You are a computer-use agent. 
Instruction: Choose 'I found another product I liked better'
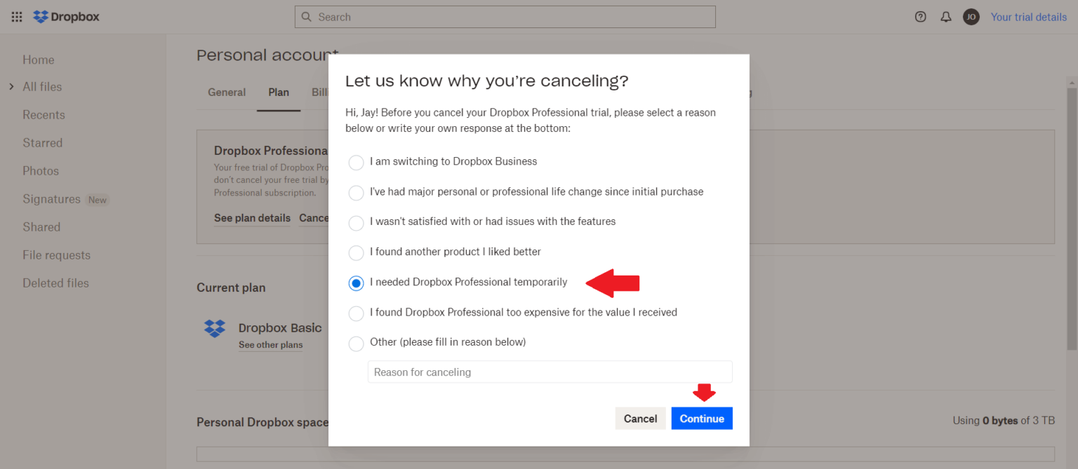[356, 253]
